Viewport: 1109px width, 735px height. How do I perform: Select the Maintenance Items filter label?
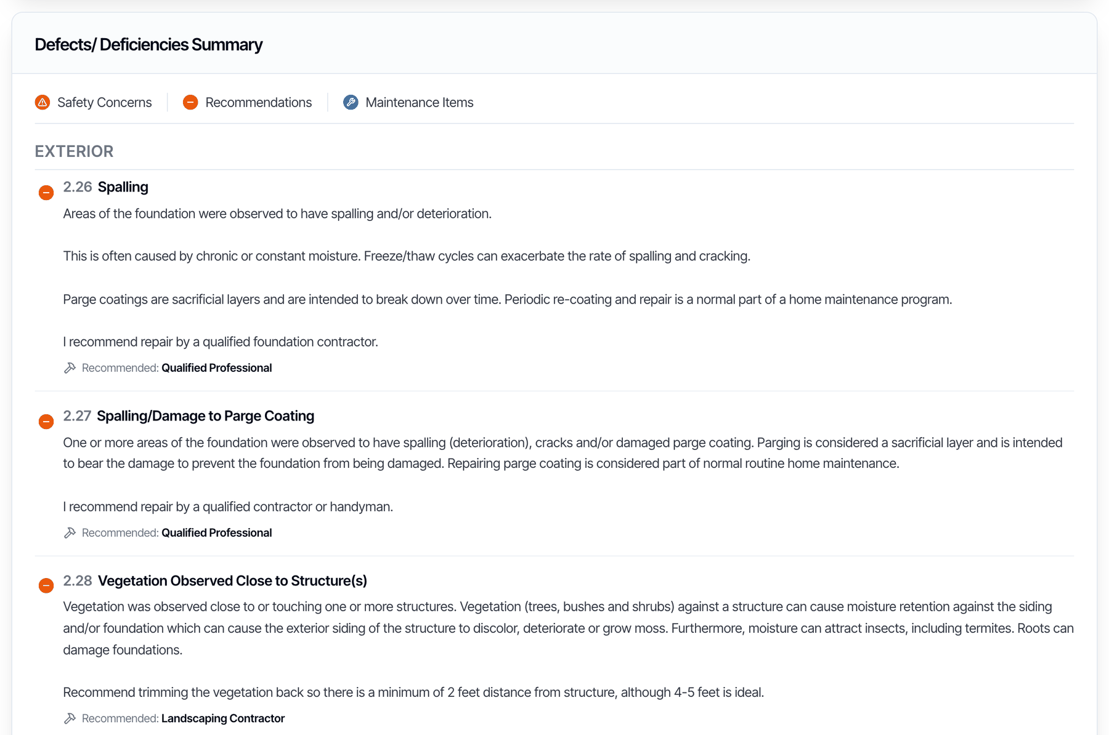point(420,102)
